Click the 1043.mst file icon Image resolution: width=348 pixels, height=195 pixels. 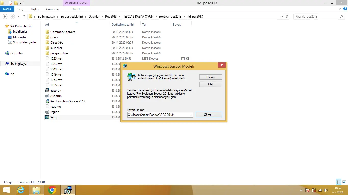click(47, 69)
